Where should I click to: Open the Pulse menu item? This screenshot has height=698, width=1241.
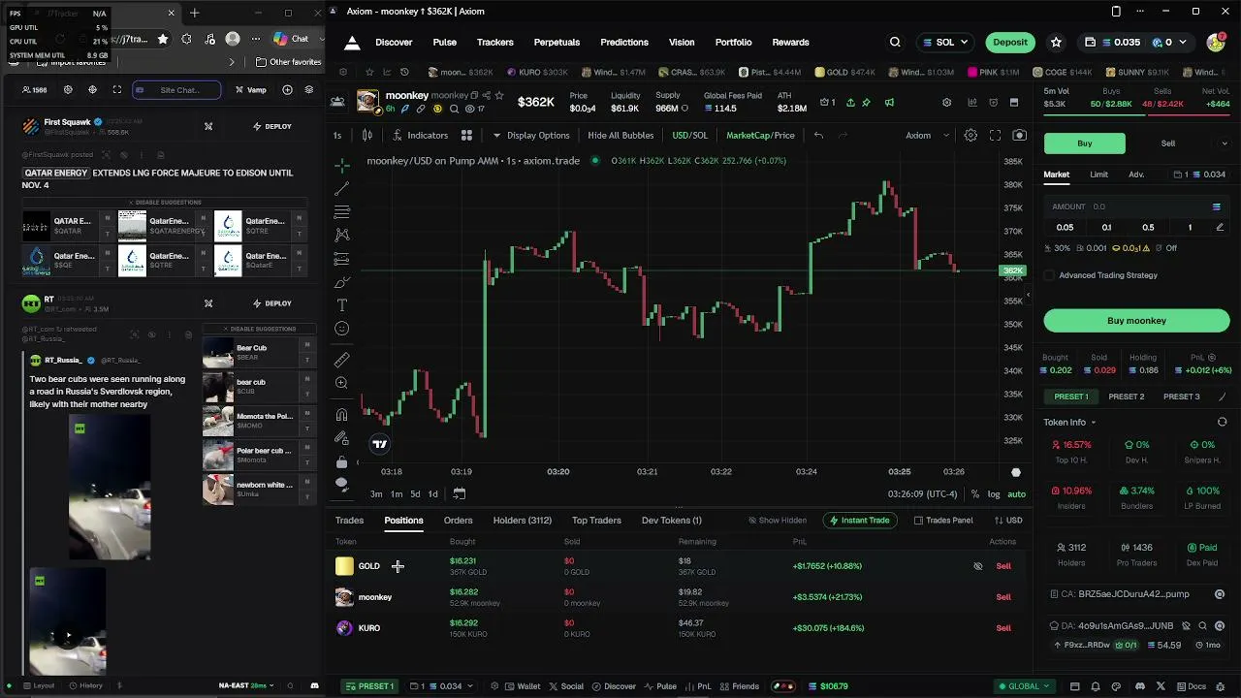click(445, 43)
